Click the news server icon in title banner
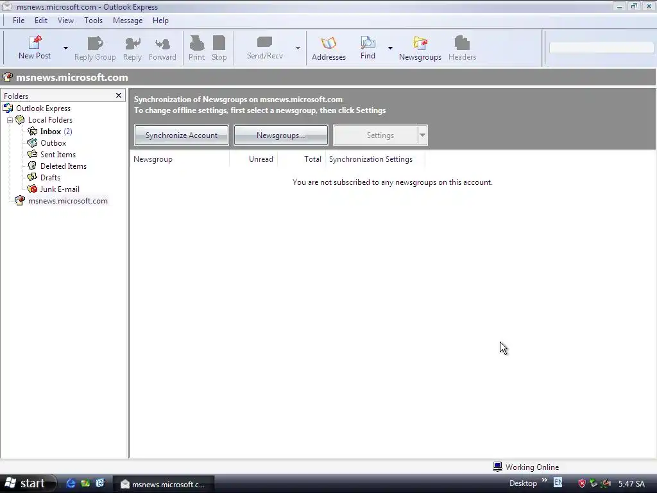 click(8, 77)
